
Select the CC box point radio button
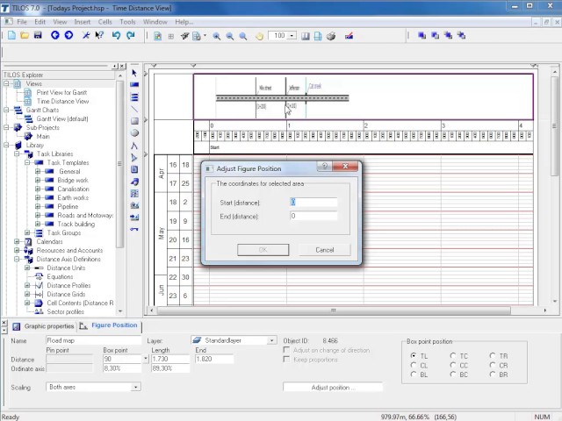[453, 366]
